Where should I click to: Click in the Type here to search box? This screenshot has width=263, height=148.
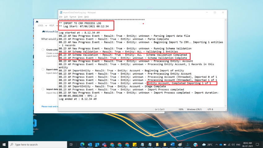tap(38, 145)
